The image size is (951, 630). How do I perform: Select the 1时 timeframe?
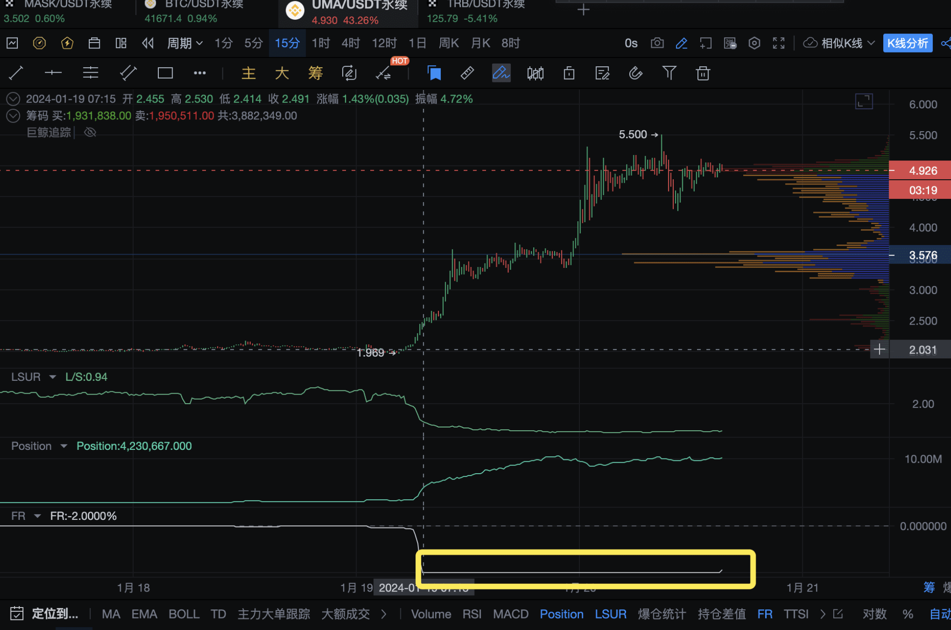321,43
